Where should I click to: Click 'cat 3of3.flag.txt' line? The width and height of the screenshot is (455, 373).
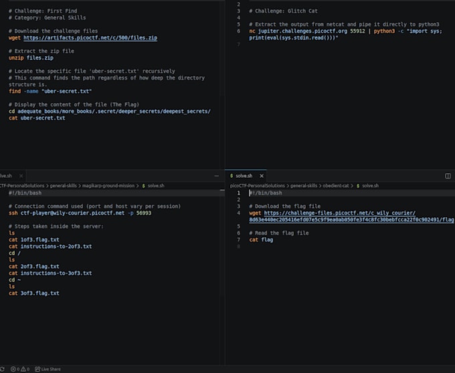tap(34, 293)
